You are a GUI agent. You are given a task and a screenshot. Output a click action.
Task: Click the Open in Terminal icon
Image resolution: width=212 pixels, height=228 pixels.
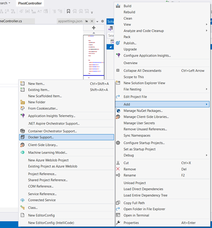pos(118,215)
